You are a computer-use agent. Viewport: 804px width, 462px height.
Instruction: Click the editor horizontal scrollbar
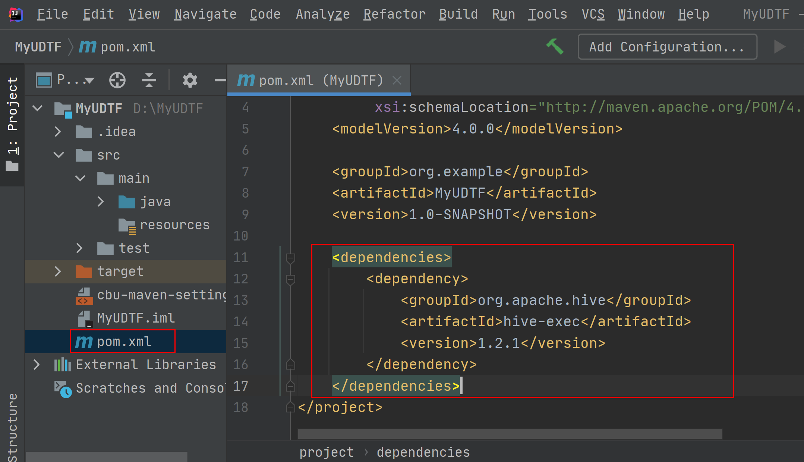pyautogui.click(x=510, y=434)
